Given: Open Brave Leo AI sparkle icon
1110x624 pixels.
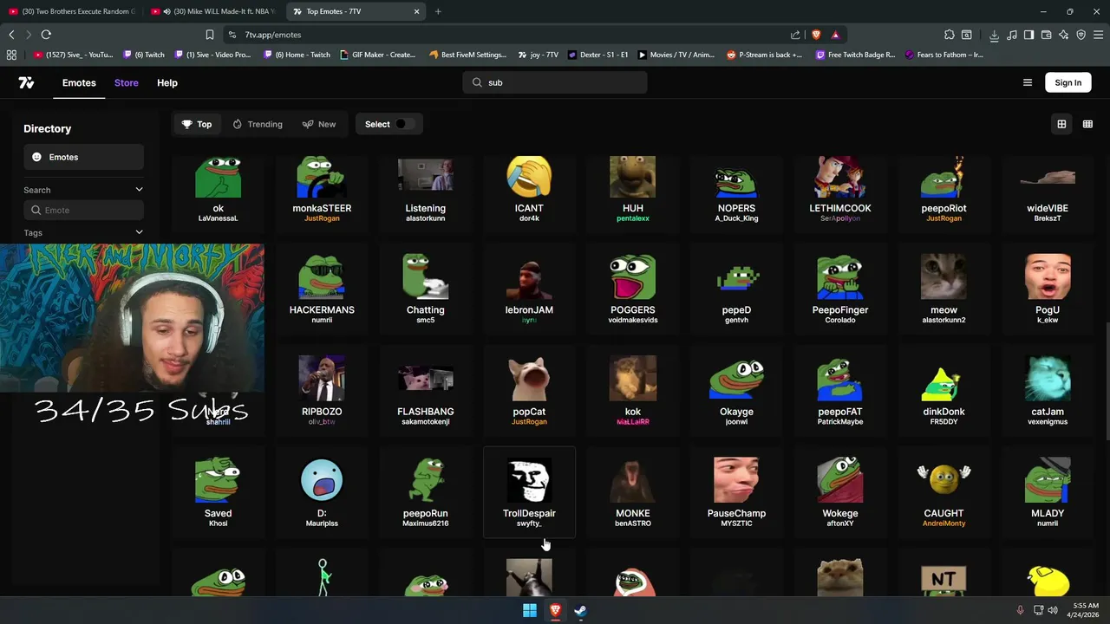Looking at the screenshot, I should [x=1063, y=35].
